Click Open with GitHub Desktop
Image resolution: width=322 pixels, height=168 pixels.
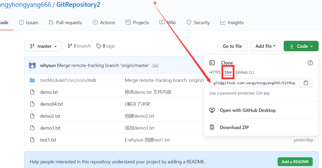(x=248, y=110)
